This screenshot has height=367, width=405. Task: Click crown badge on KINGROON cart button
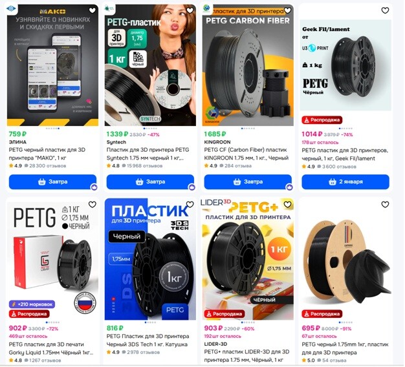[x=289, y=187]
